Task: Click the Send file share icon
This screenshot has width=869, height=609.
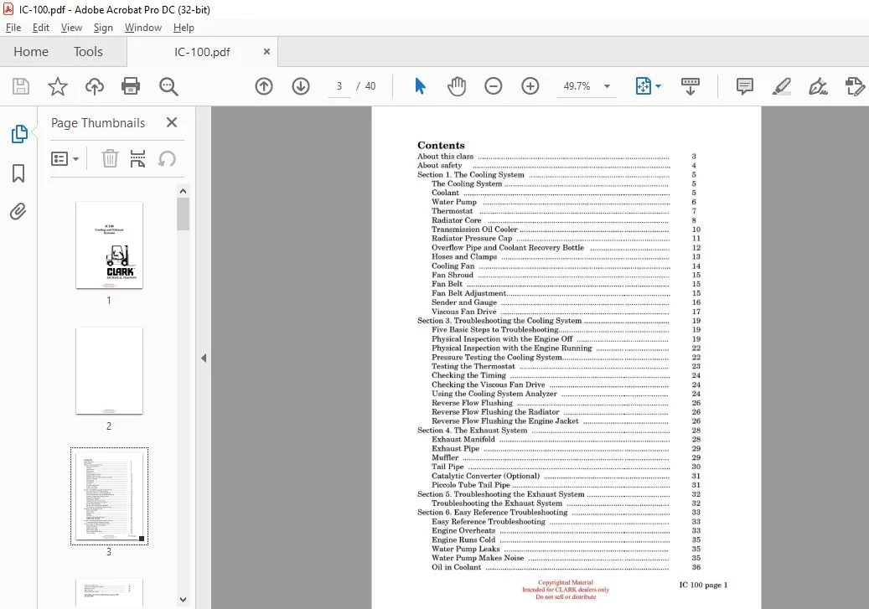Action: coord(855,86)
